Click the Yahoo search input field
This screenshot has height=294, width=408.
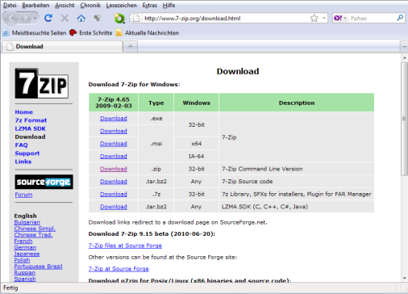tap(373, 19)
